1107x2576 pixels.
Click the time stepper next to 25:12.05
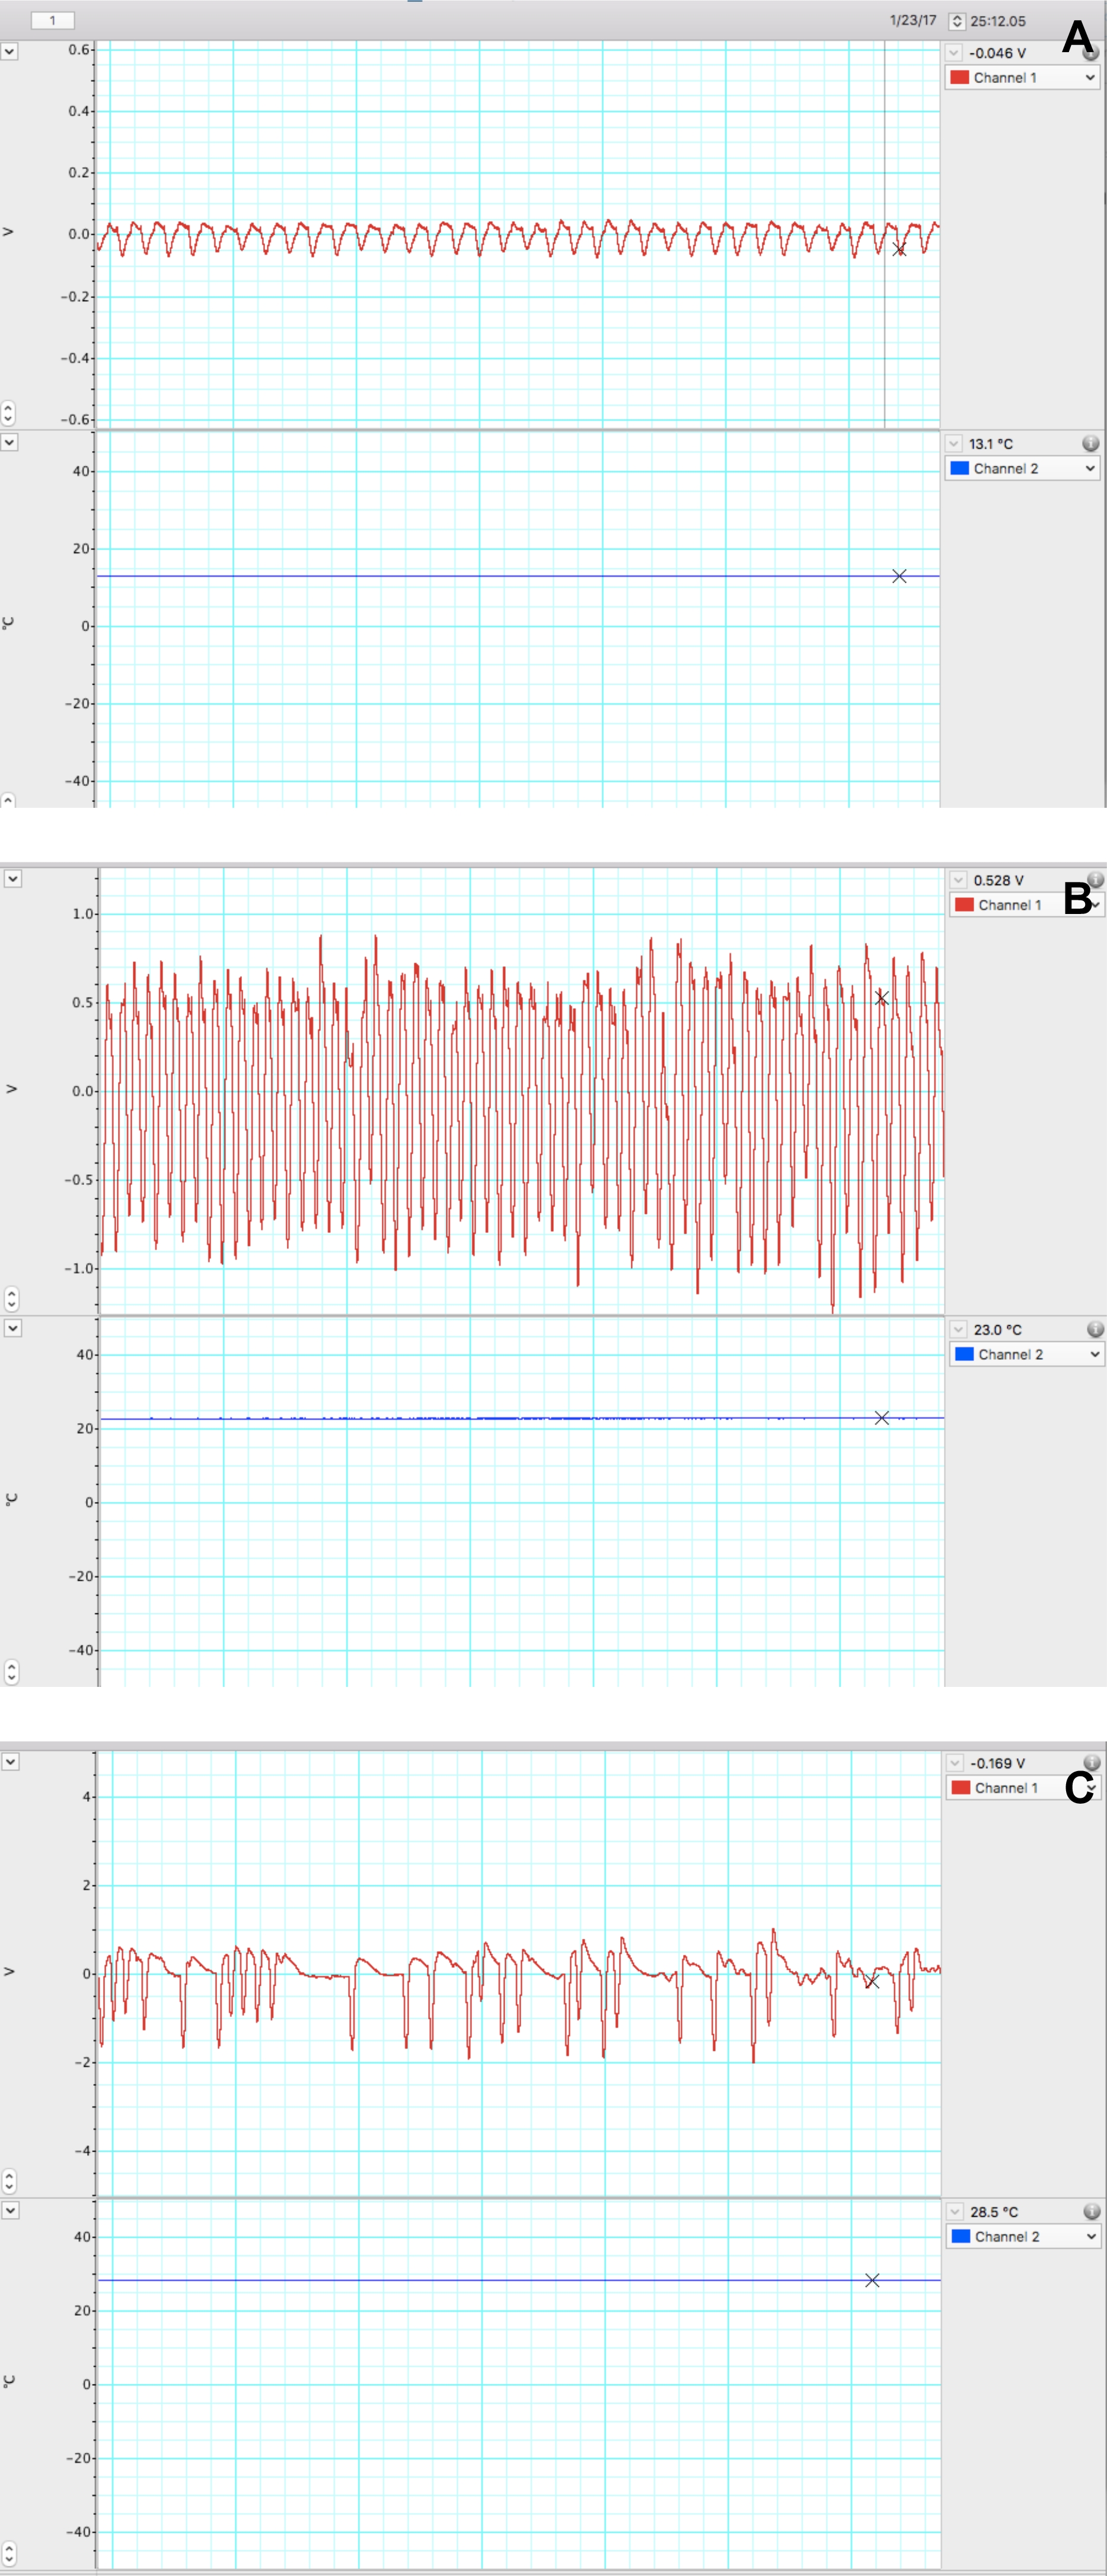pos(956,21)
